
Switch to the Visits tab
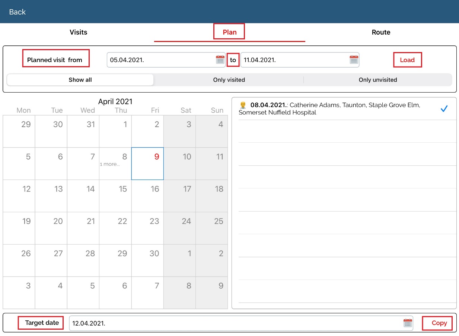tap(78, 32)
